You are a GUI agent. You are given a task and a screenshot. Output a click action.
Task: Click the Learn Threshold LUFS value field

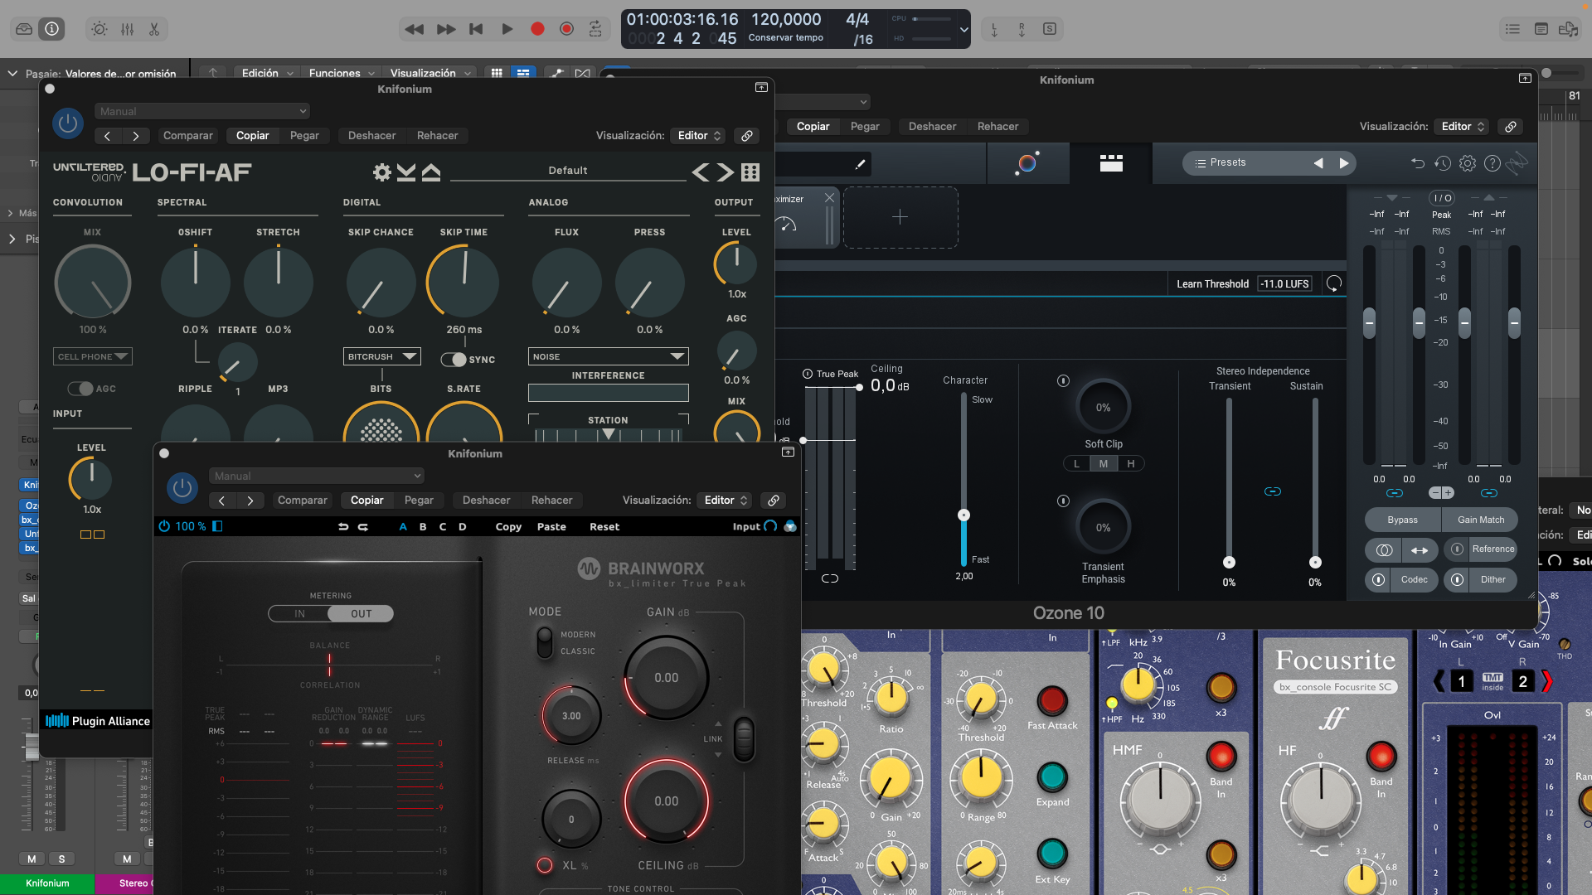(x=1284, y=283)
